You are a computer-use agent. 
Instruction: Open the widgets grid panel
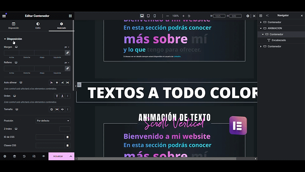pyautogui.click(x=70, y=16)
